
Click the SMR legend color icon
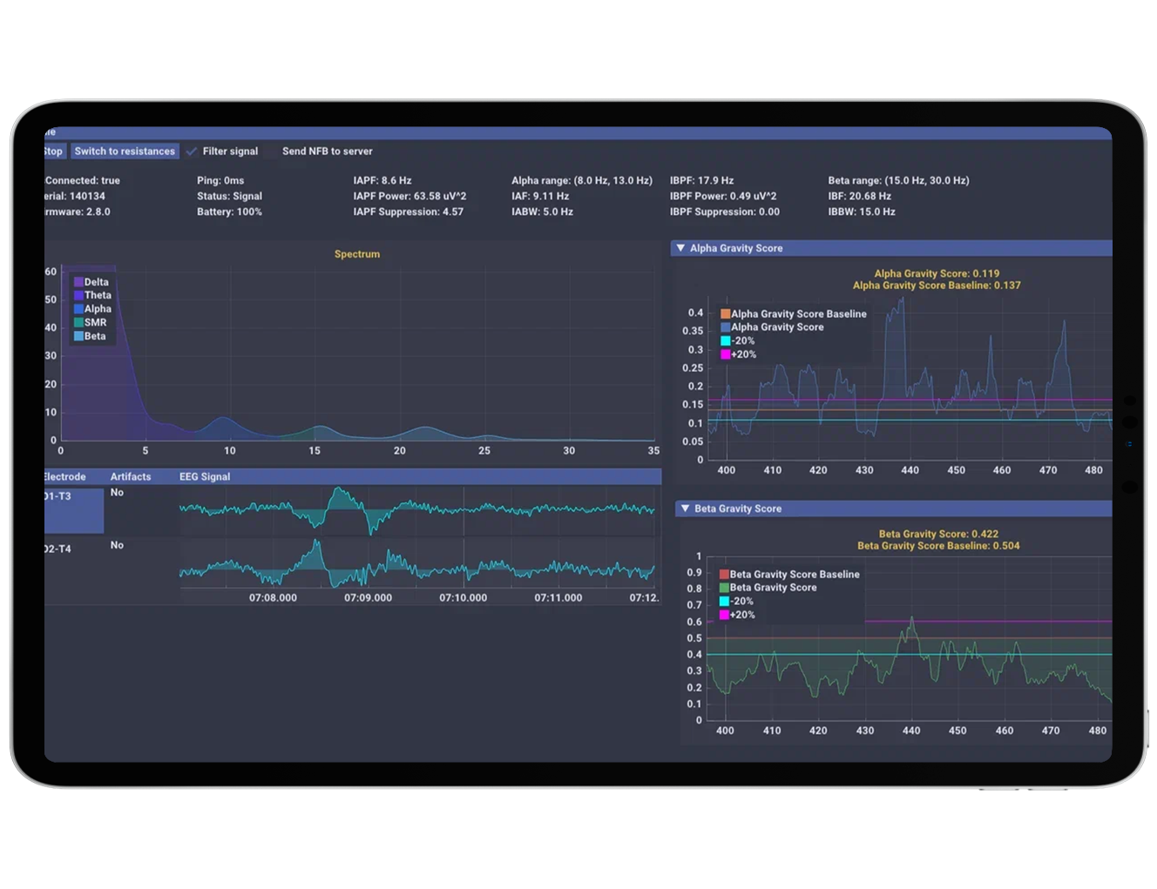click(x=78, y=322)
